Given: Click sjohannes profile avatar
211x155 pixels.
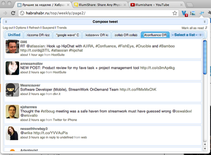Looking at the screenshot, I should coord(13,112).
